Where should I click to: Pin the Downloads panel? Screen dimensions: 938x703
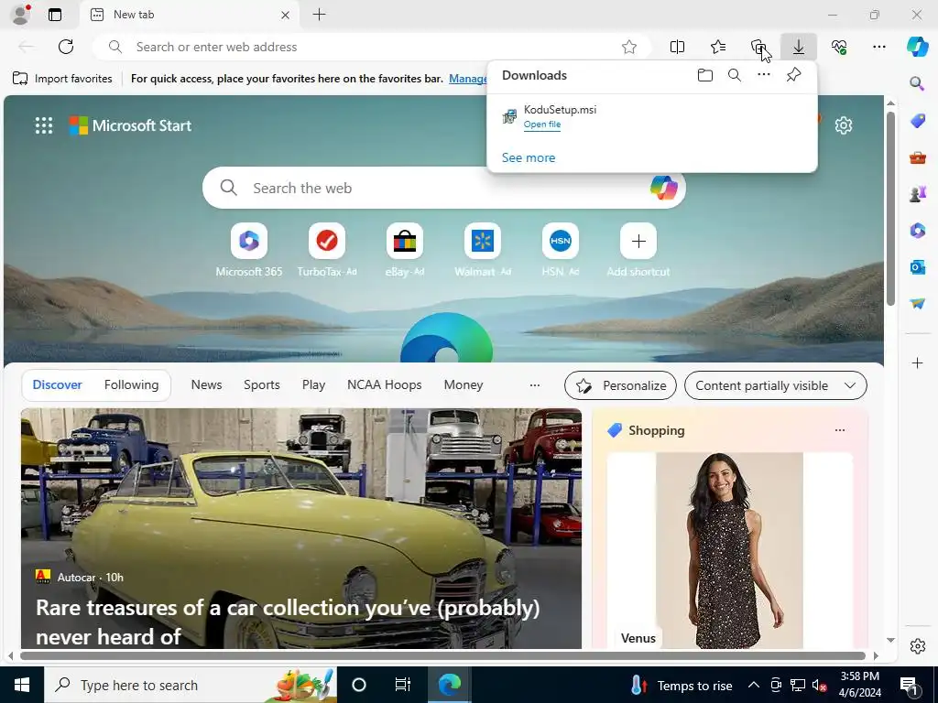click(793, 75)
